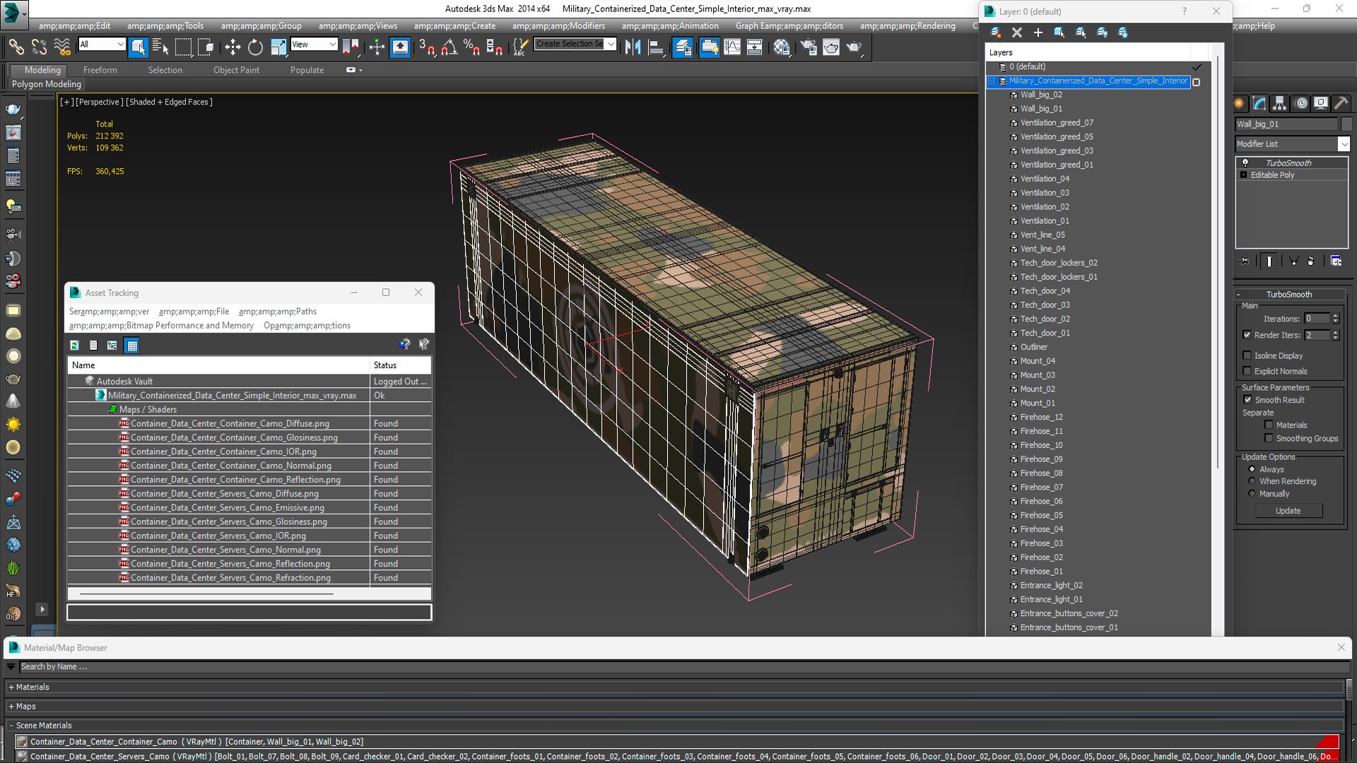Click the Render Production teapot icon
Viewport: 1357px width, 763px height.
tap(854, 47)
